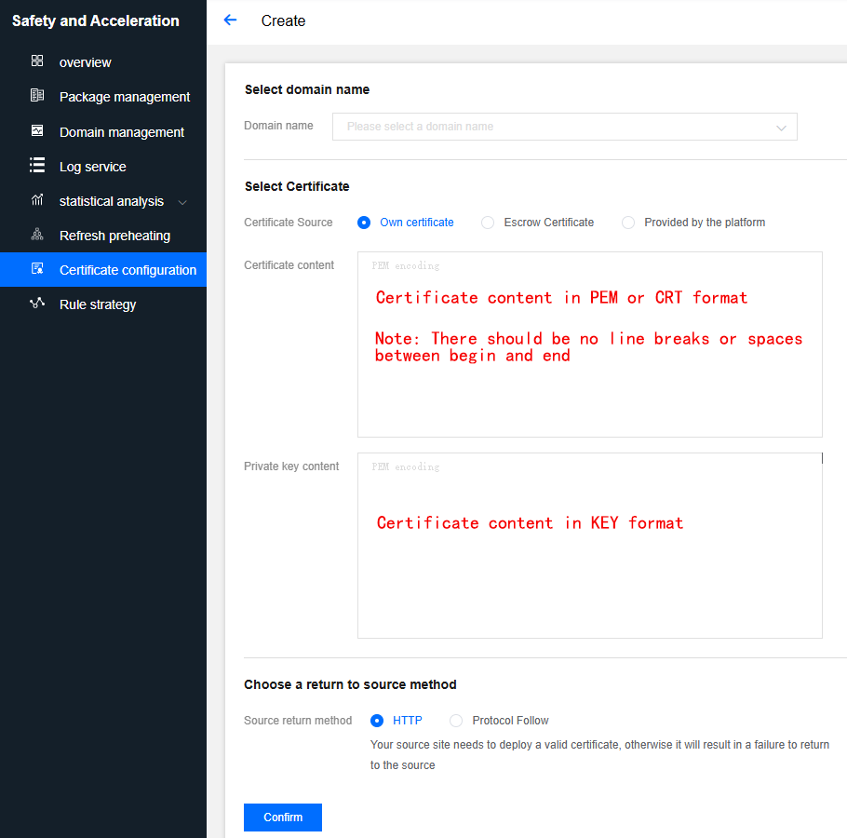The height and width of the screenshot is (838, 847).
Task: Click the Refresh preheating icon
Action: tap(36, 234)
